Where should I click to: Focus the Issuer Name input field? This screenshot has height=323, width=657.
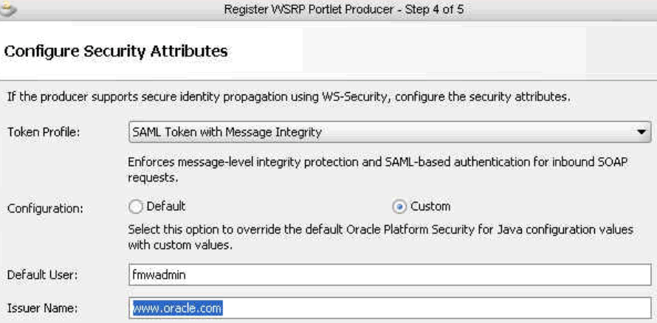tap(390, 308)
